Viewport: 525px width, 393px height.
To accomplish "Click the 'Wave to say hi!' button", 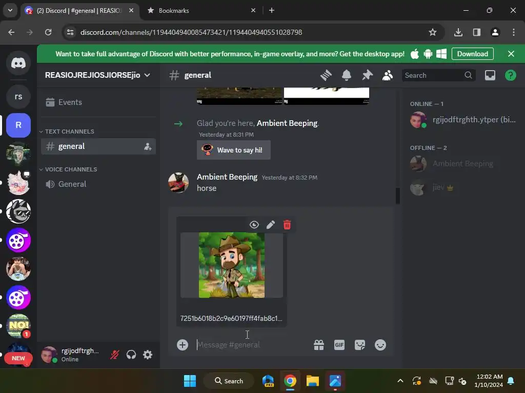I will click(234, 150).
